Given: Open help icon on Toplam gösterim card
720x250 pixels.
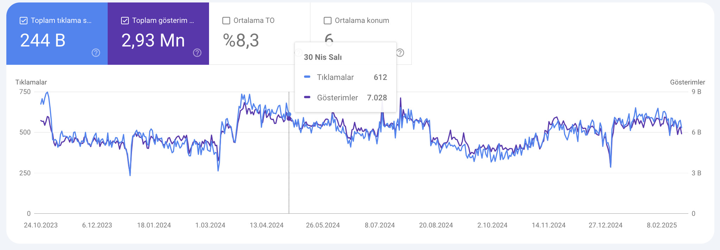Looking at the screenshot, I should coord(197,53).
